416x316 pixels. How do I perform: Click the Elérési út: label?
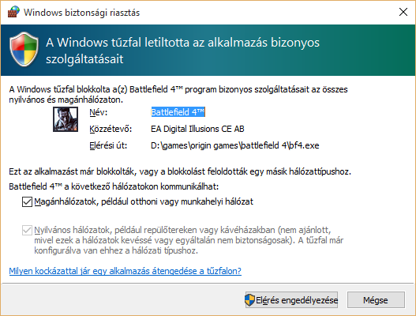click(x=108, y=145)
